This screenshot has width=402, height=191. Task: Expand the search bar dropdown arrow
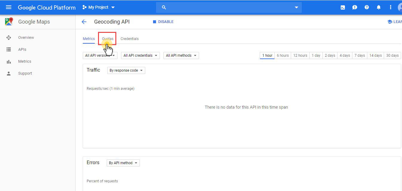[296, 7]
